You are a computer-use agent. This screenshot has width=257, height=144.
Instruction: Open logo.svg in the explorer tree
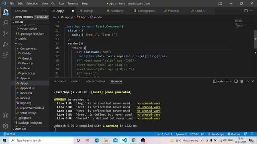26,103
